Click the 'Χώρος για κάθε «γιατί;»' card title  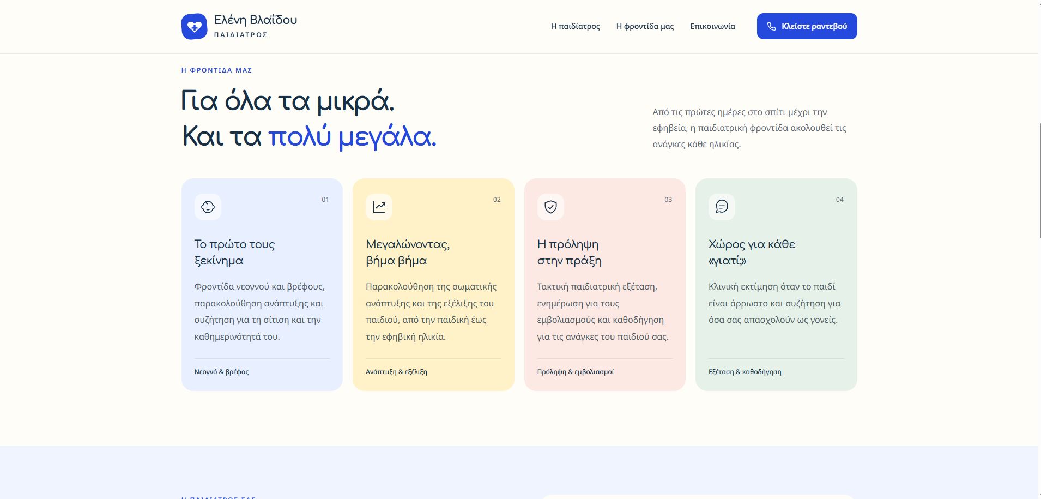[x=752, y=252]
